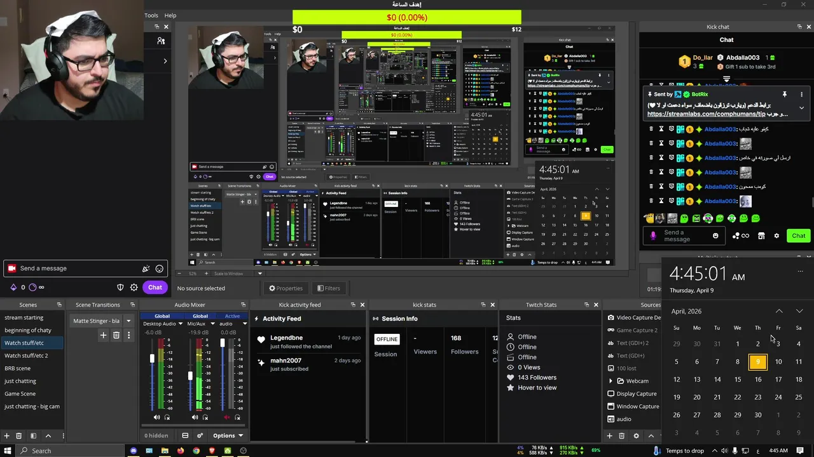
Task: Click the Properties button below preview
Action: pos(286,288)
